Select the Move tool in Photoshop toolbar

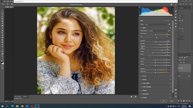tap(2, 9)
